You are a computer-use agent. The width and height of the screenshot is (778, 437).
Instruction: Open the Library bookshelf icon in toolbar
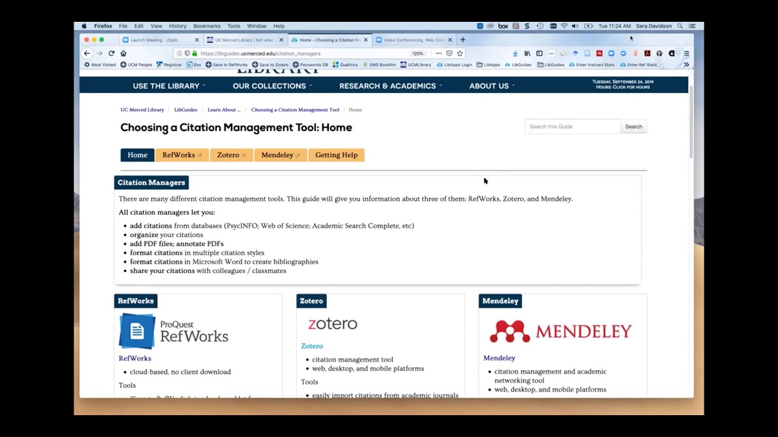pos(528,53)
